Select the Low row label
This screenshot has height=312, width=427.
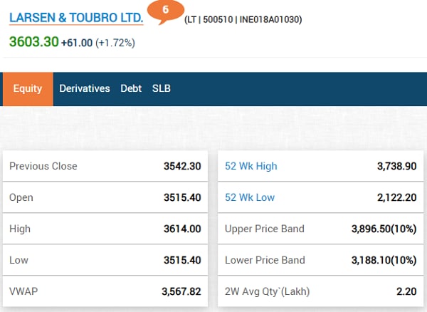click(19, 260)
